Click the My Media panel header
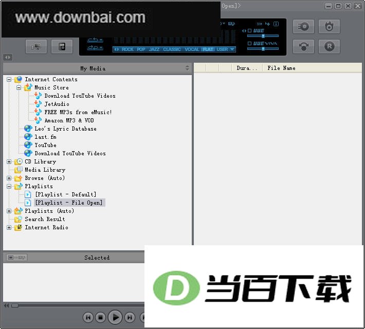Viewport: 365px width, 329px height. (97, 68)
